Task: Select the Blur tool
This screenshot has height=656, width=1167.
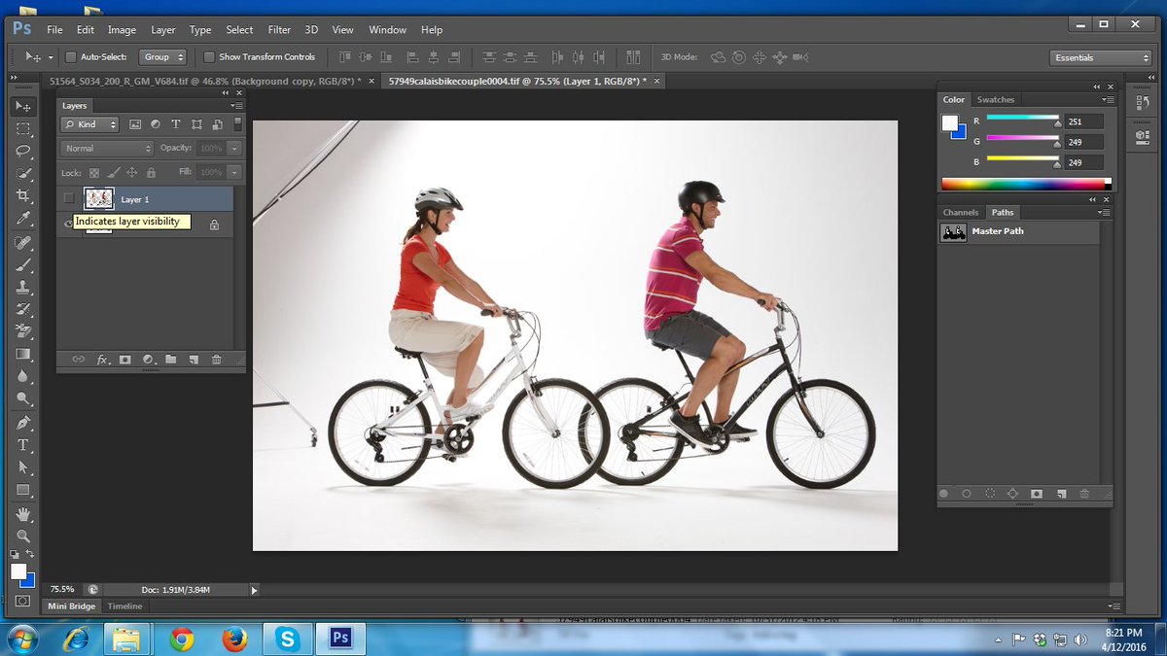Action: [x=23, y=376]
